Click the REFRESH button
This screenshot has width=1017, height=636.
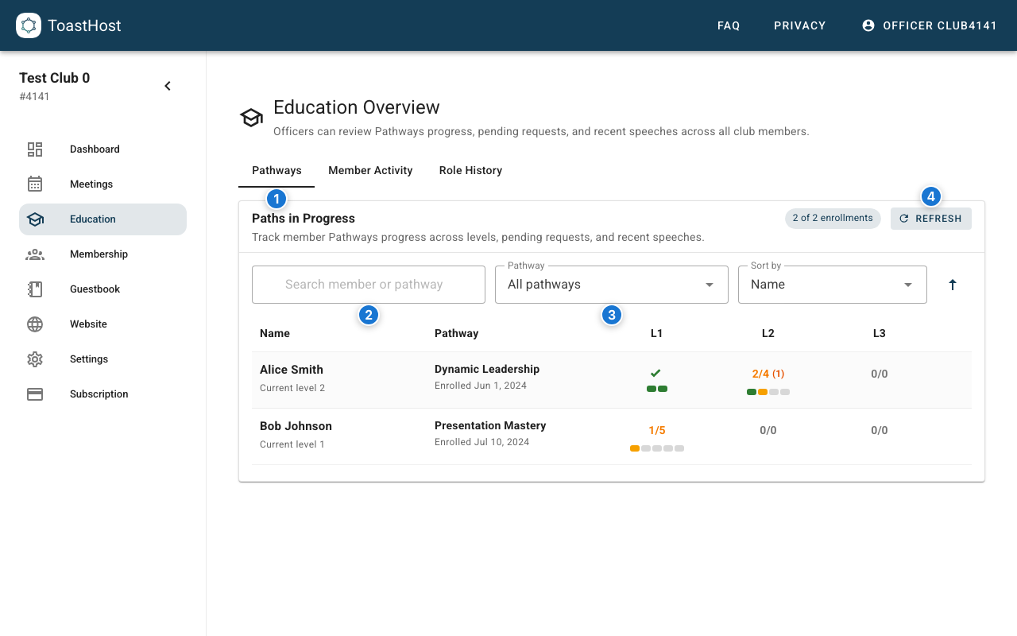930,219
